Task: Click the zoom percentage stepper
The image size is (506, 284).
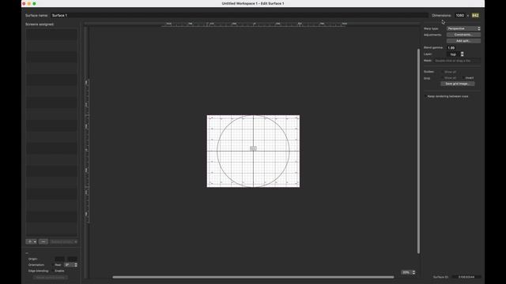Action: (413, 272)
